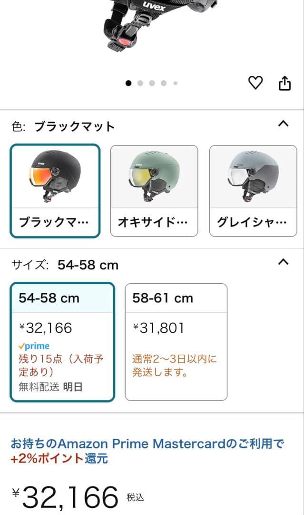Tap the heart icon to add to wishlist

256,82
